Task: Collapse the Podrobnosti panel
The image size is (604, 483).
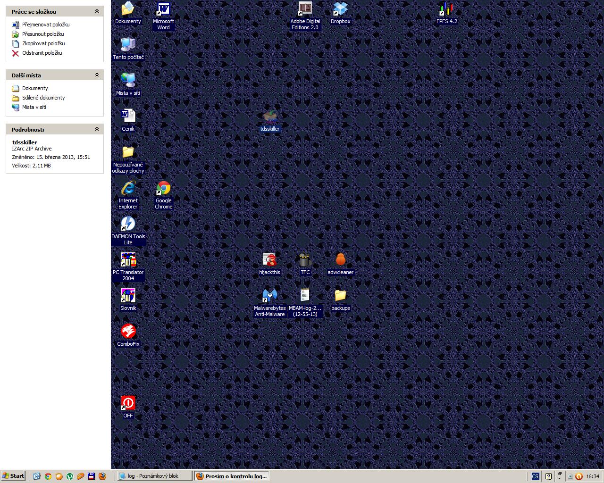Action: [97, 129]
